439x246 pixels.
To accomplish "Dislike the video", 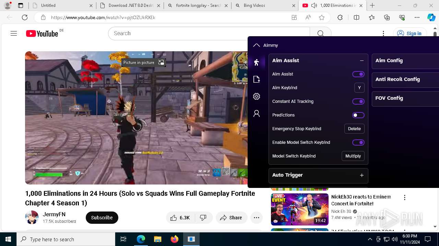I will [203, 218].
